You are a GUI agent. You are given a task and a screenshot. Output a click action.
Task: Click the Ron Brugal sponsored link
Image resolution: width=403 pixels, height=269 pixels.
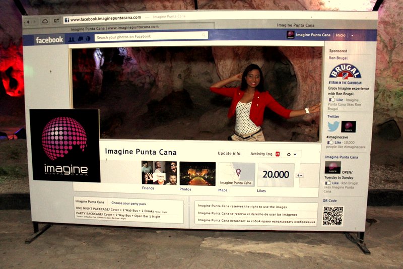coord(338,58)
